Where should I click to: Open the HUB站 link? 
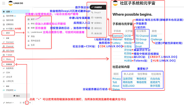click(128, 61)
